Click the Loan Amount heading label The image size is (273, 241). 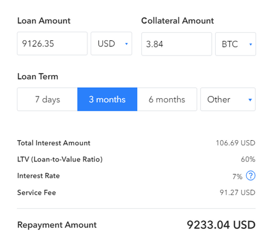click(44, 21)
